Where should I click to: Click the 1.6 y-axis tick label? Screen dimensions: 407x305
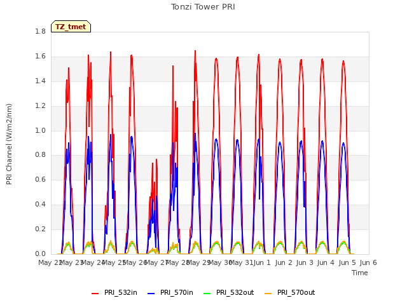click(x=40, y=57)
